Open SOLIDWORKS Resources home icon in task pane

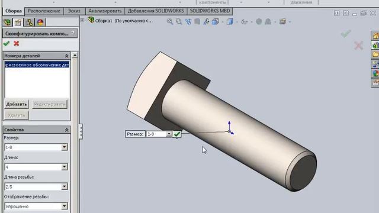click(x=375, y=35)
